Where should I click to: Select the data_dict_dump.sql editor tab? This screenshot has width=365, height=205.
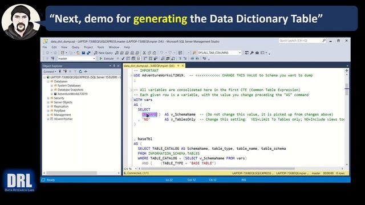149,66
